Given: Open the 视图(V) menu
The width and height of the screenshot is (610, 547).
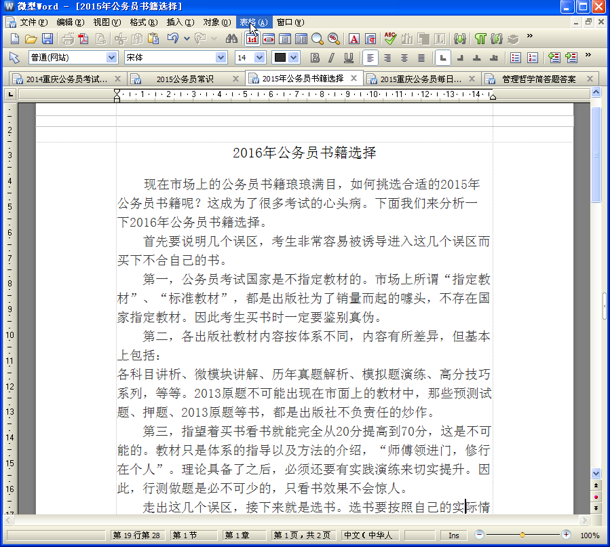Looking at the screenshot, I should [x=107, y=22].
